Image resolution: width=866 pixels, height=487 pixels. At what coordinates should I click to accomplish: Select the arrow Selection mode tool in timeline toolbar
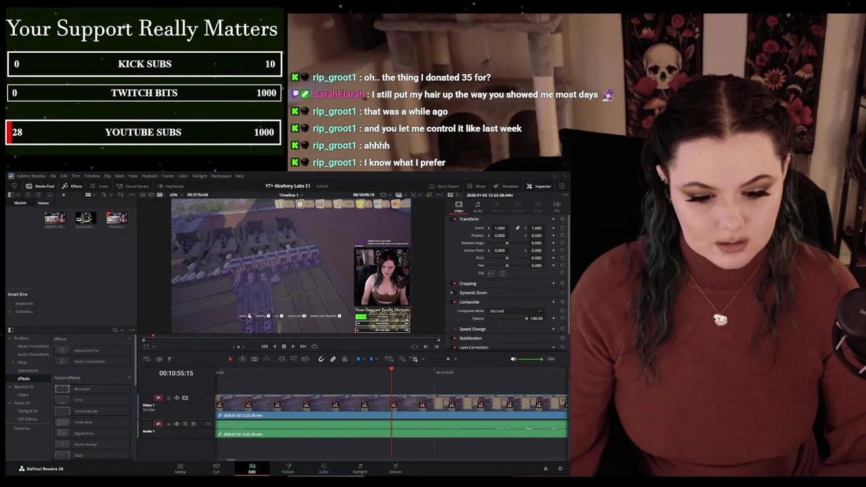click(x=230, y=359)
